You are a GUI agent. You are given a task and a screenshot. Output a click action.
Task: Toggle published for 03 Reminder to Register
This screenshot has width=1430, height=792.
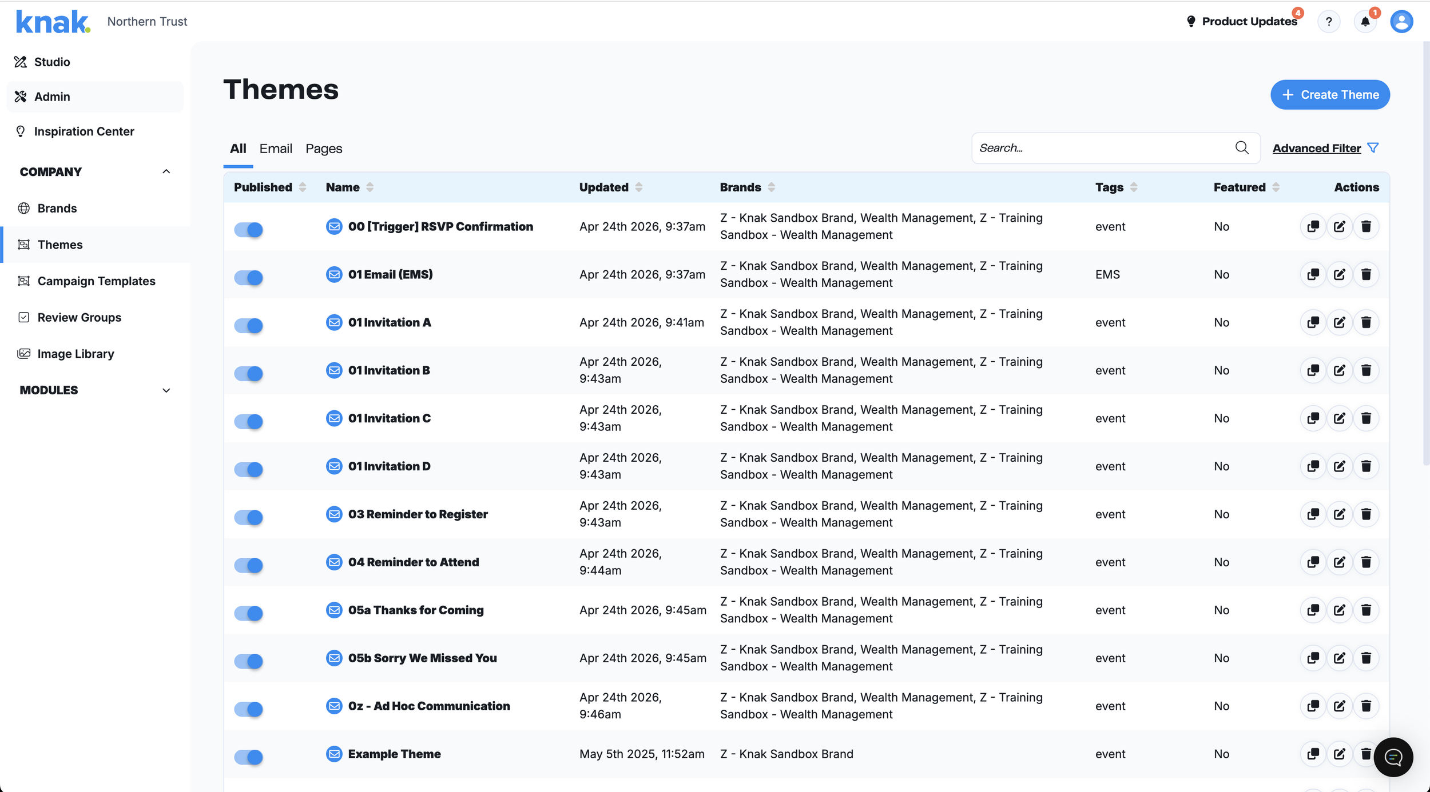[248, 518]
